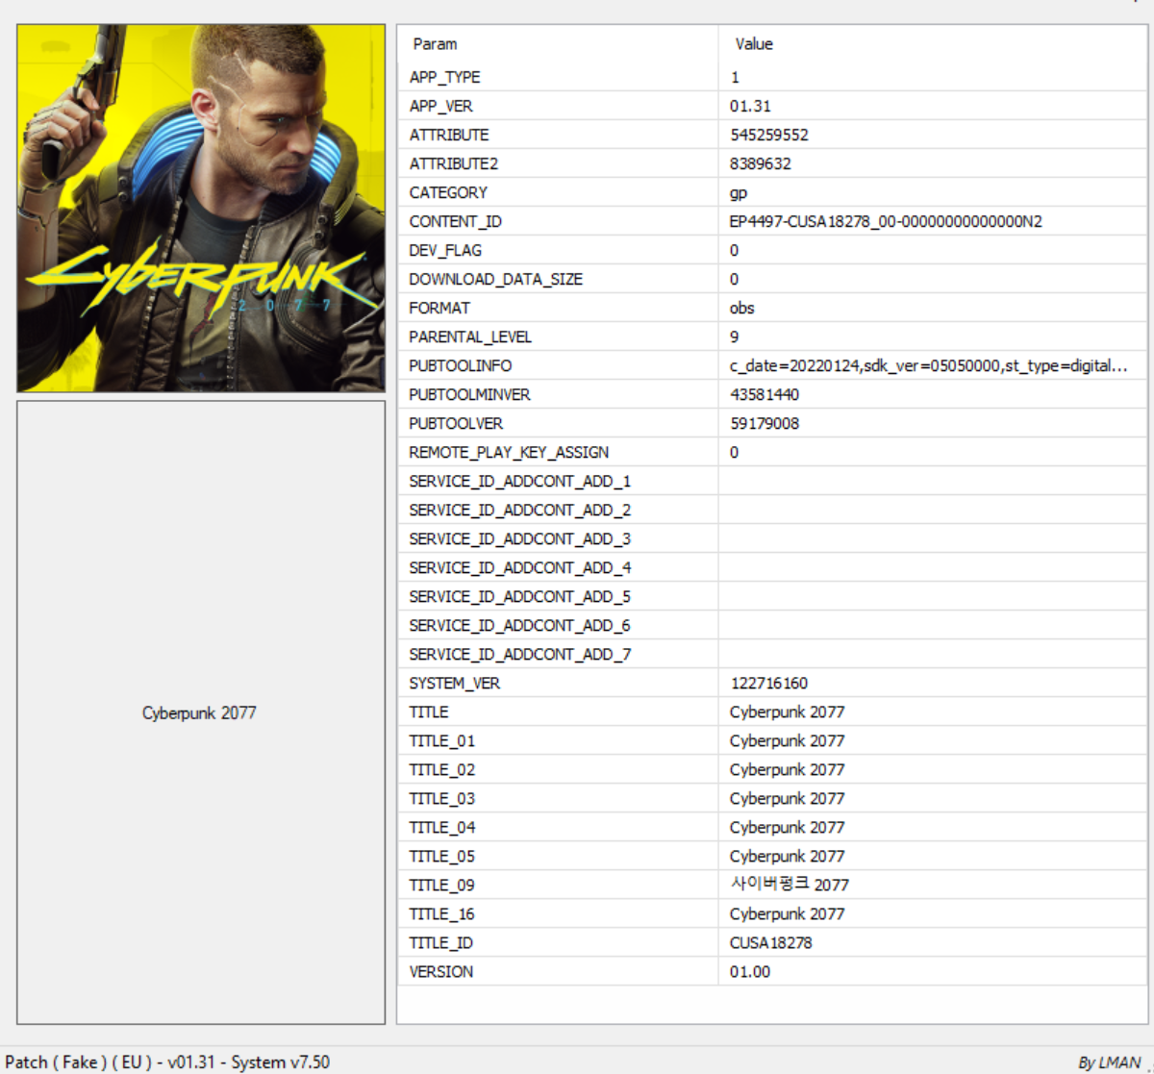Select the APP_TYPE parameter row
Viewport: 1154px width, 1074px height.
tap(771, 77)
